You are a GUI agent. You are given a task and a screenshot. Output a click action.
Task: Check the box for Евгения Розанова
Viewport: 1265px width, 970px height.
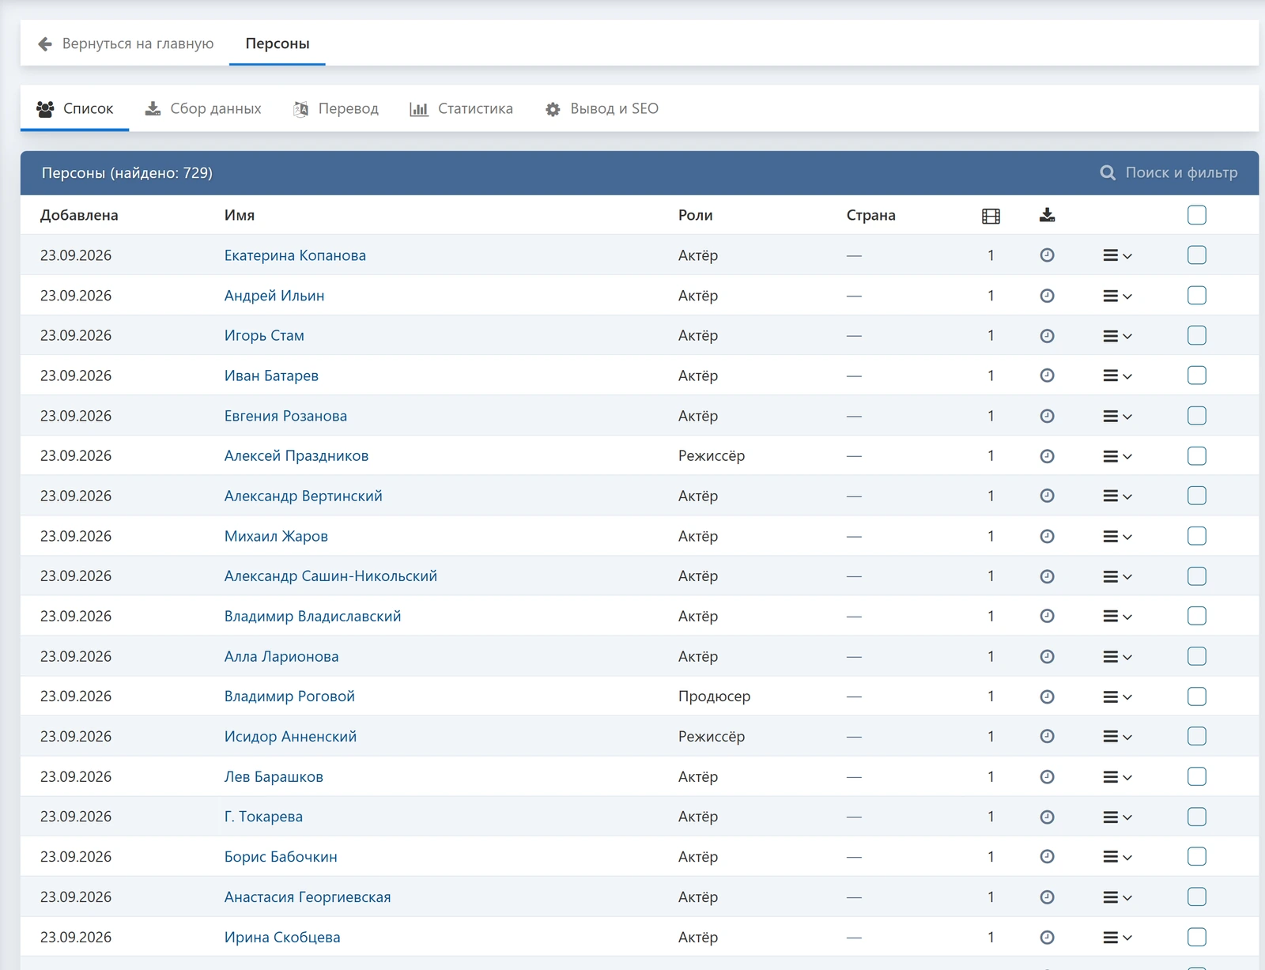pyautogui.click(x=1197, y=416)
